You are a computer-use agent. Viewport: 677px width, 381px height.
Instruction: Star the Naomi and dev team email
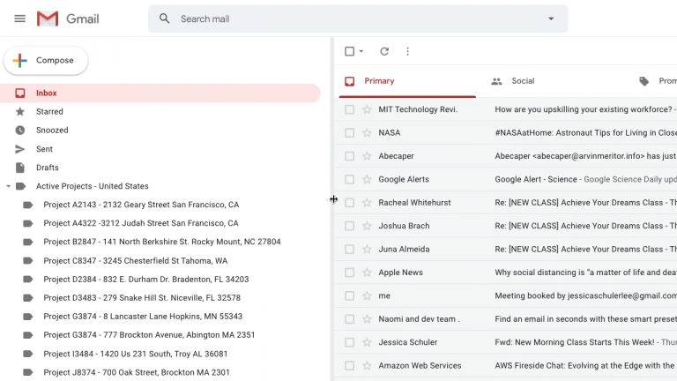point(367,319)
